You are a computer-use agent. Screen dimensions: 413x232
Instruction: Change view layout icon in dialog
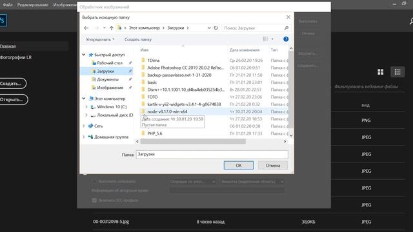click(265, 39)
